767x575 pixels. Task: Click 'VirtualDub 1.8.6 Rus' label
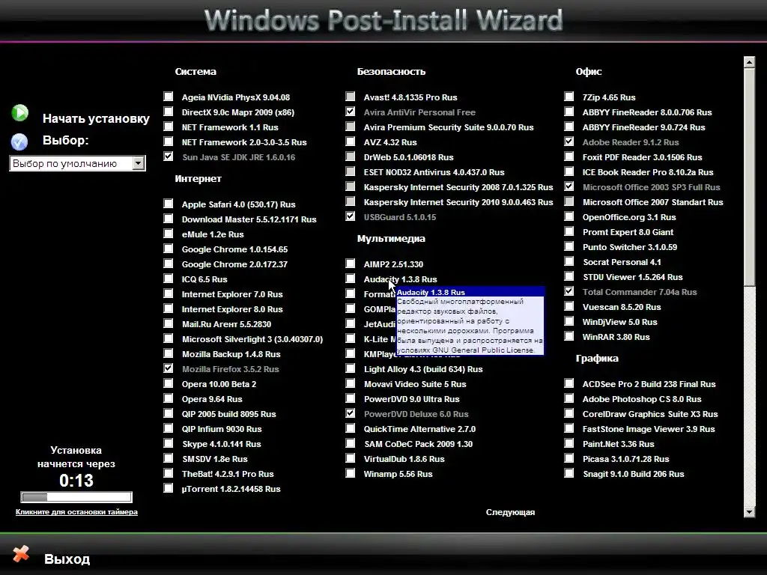tap(404, 459)
